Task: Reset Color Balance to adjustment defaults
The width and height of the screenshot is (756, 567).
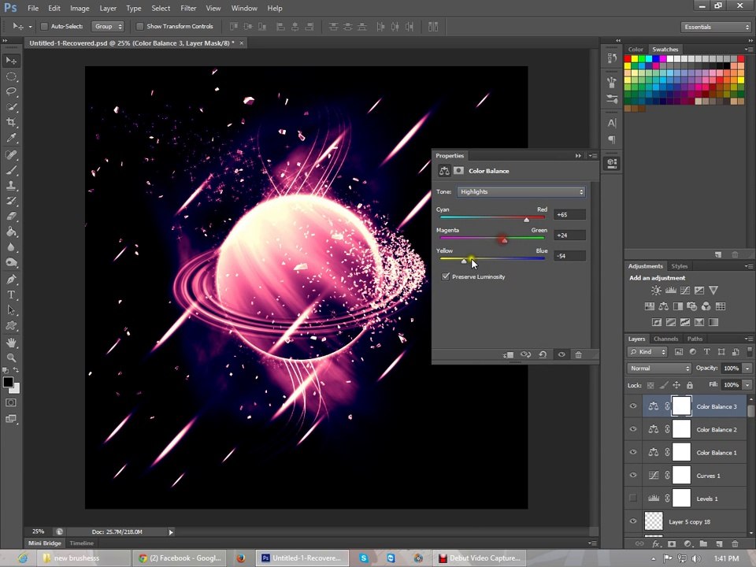Action: pyautogui.click(x=543, y=354)
